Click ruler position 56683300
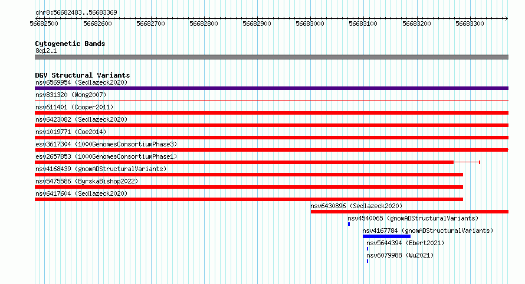This screenshot has width=525, height=284. (470, 24)
